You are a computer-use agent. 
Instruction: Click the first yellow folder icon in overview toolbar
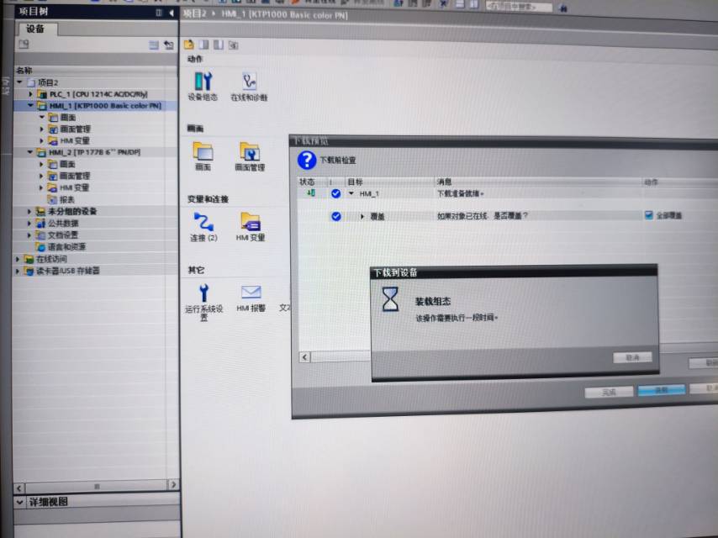pyautogui.click(x=188, y=45)
